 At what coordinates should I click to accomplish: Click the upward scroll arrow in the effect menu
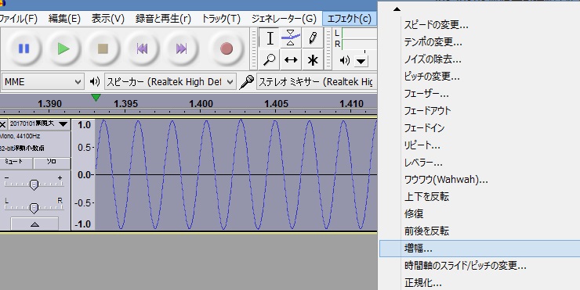point(397,9)
